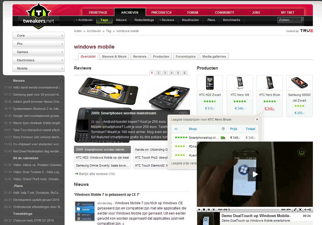This screenshot has width=322, height=225.
Task: Expand the Pro category menu
Action: click(x=38, y=44)
